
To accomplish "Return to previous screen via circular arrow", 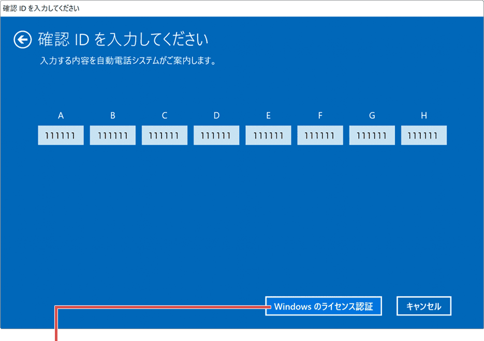I will pos(23,40).
